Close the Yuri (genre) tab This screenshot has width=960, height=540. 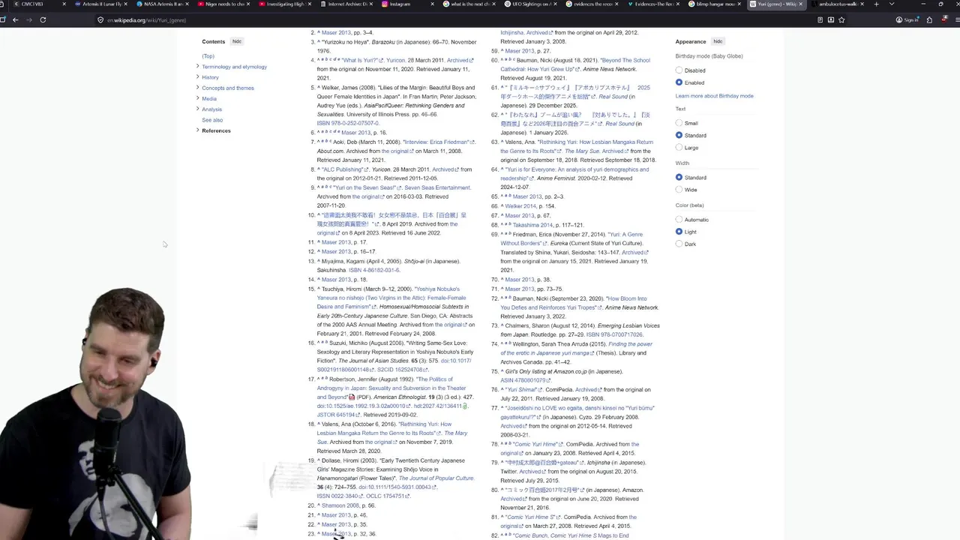[x=801, y=4]
